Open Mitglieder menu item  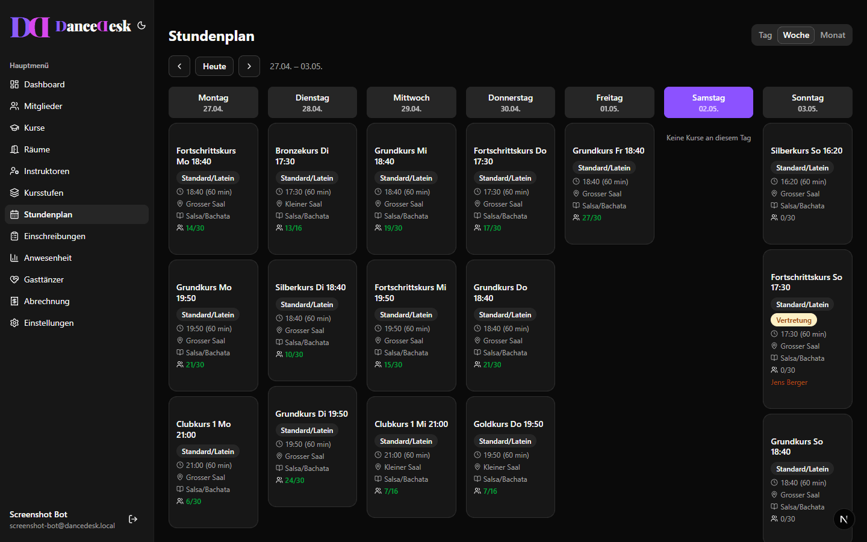(x=77, y=106)
